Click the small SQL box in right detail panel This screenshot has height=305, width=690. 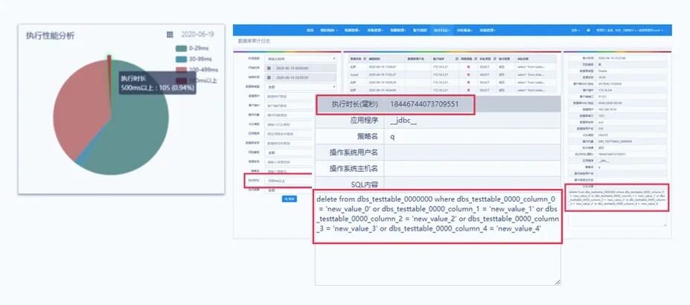[x=617, y=198]
